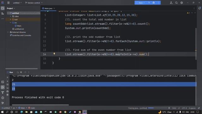Open the LF line separator selector
Viewport: 202px width, 114px height.
pos(179,108)
